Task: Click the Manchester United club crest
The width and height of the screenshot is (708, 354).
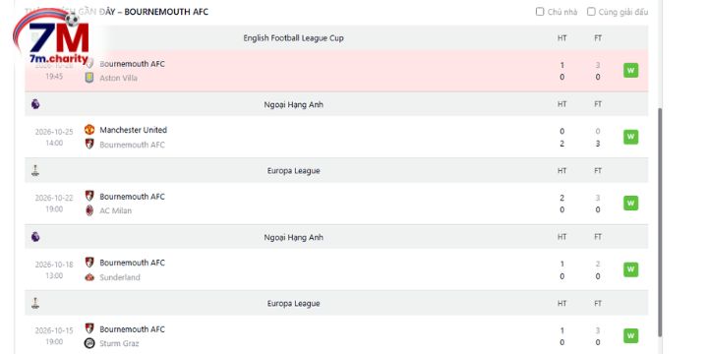Action: [89, 130]
